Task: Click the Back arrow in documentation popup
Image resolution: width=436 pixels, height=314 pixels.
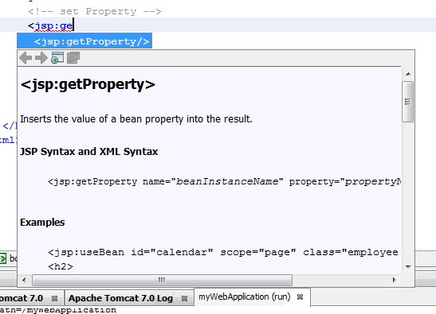Action: click(x=26, y=58)
